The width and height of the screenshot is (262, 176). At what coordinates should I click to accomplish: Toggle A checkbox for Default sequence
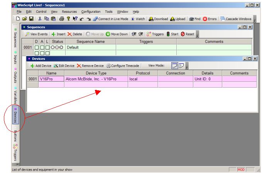coord(42,47)
